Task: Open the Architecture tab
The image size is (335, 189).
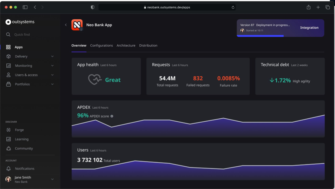Action: click(126, 45)
